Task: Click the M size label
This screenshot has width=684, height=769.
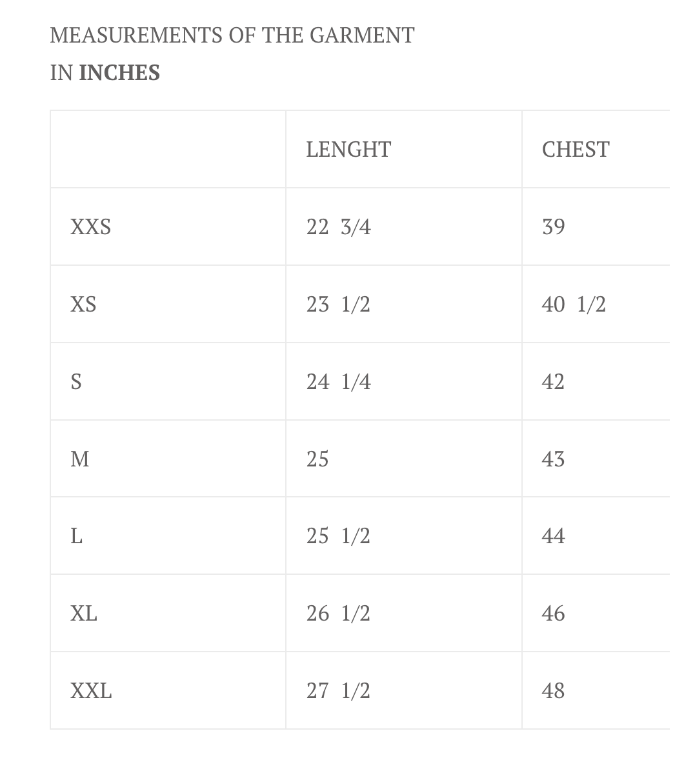Action: [x=80, y=459]
